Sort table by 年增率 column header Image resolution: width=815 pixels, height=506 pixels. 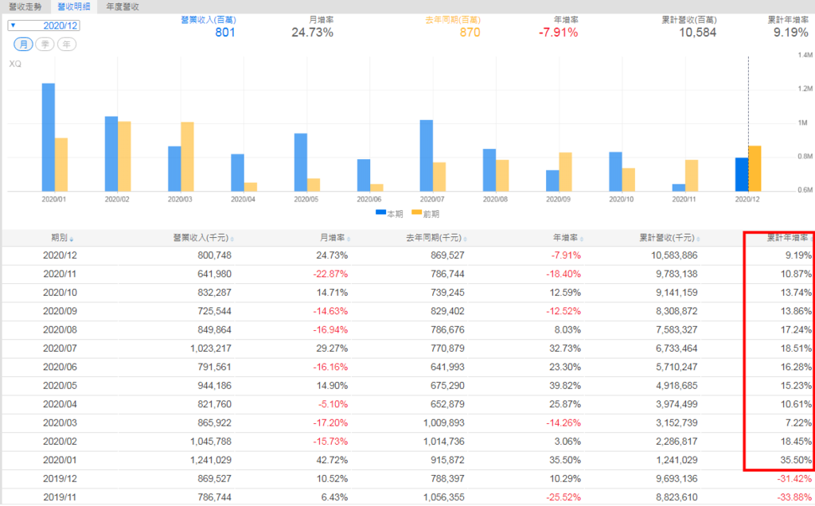[x=567, y=238]
